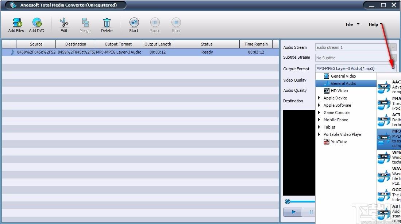This screenshot has height=224, width=401.
Task: Click the Pause toolbar icon
Action: [x=155, y=23]
